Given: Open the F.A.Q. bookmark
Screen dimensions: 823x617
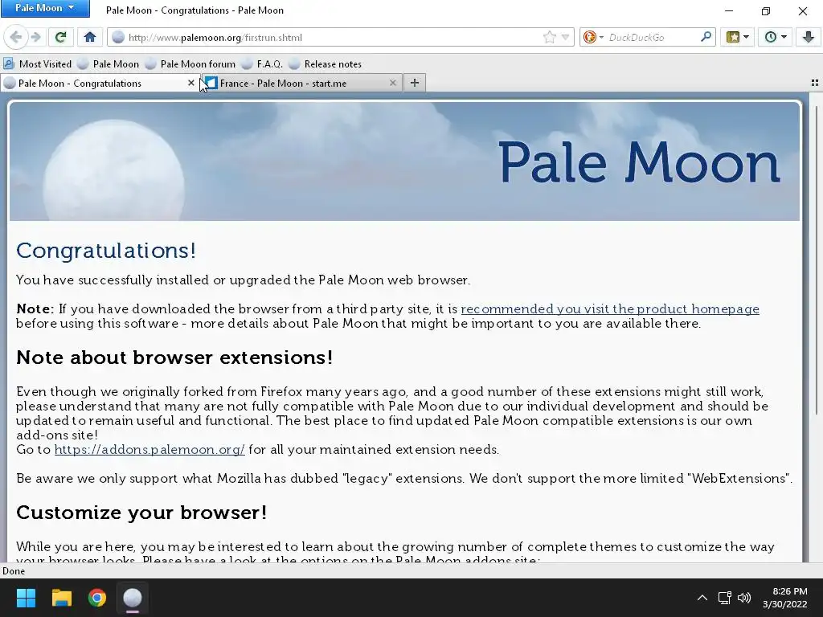Looking at the screenshot, I should tap(263, 64).
